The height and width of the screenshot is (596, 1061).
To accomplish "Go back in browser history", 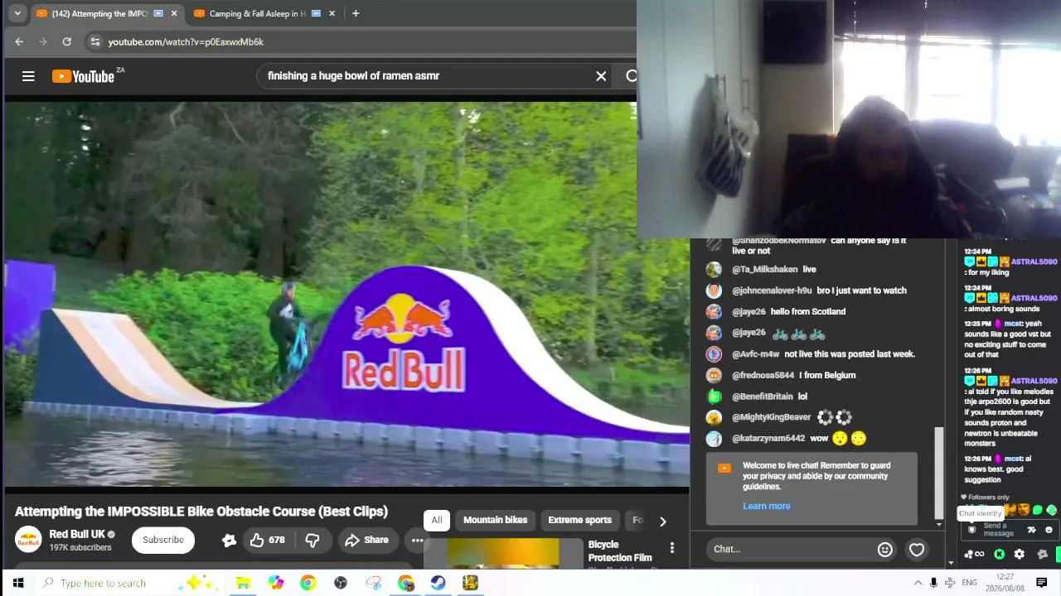I will (x=19, y=41).
